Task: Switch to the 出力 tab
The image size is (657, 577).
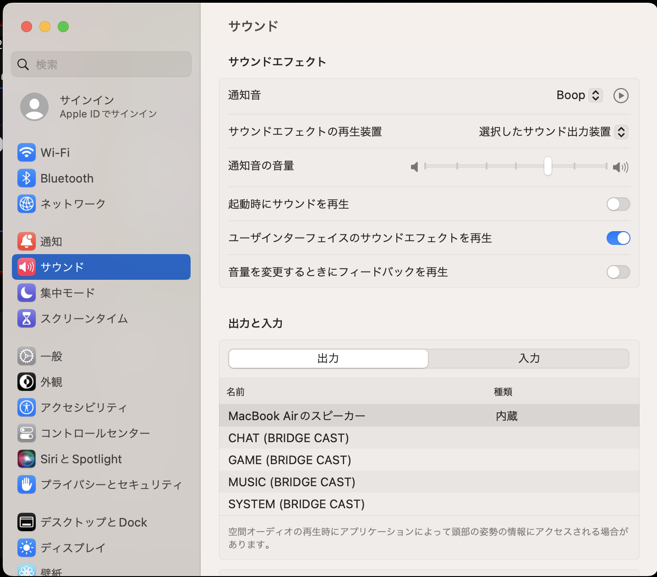Action: point(328,359)
